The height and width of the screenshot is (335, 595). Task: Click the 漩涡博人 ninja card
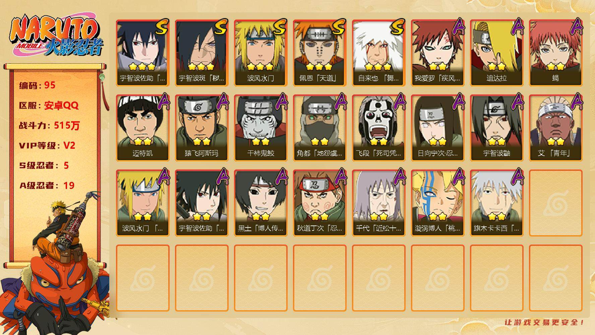click(x=437, y=203)
